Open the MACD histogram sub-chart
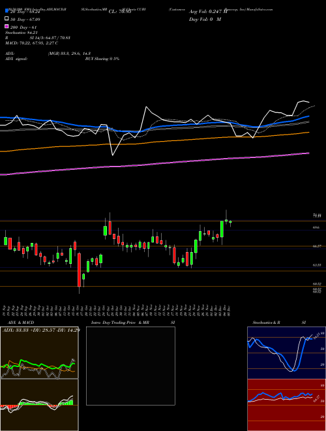326x431 pixels. pyautogui.click(x=39, y=405)
